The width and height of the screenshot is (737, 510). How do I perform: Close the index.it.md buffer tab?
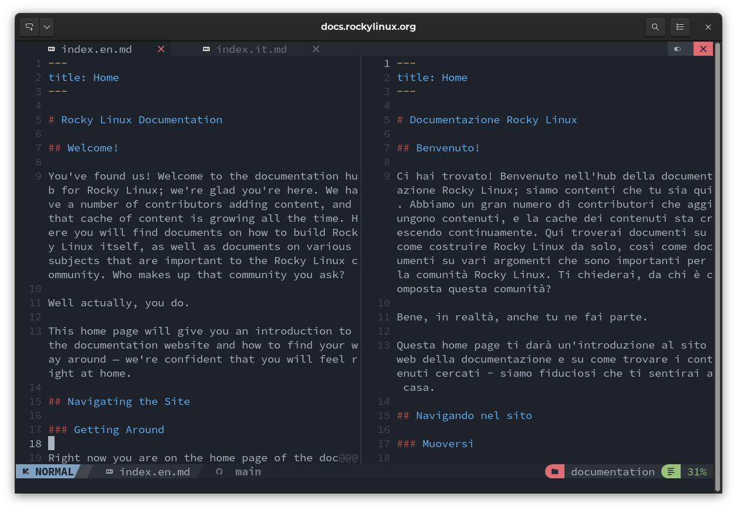click(316, 49)
